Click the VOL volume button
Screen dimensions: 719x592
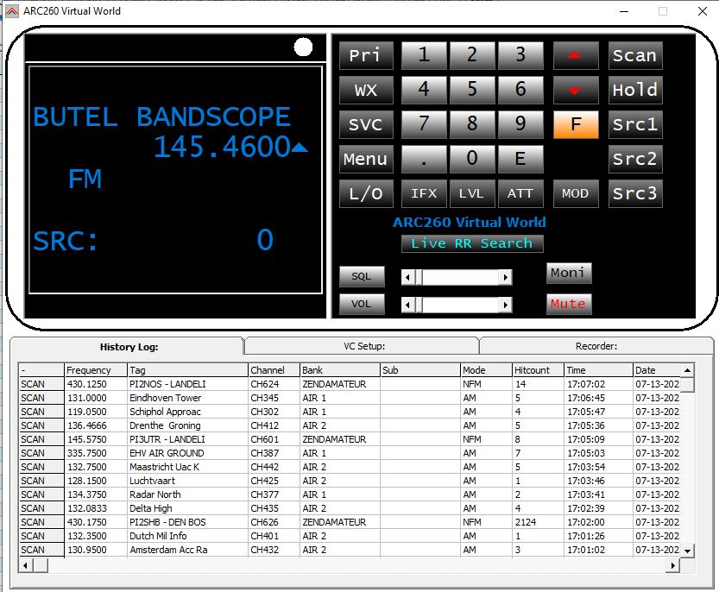pyautogui.click(x=362, y=304)
